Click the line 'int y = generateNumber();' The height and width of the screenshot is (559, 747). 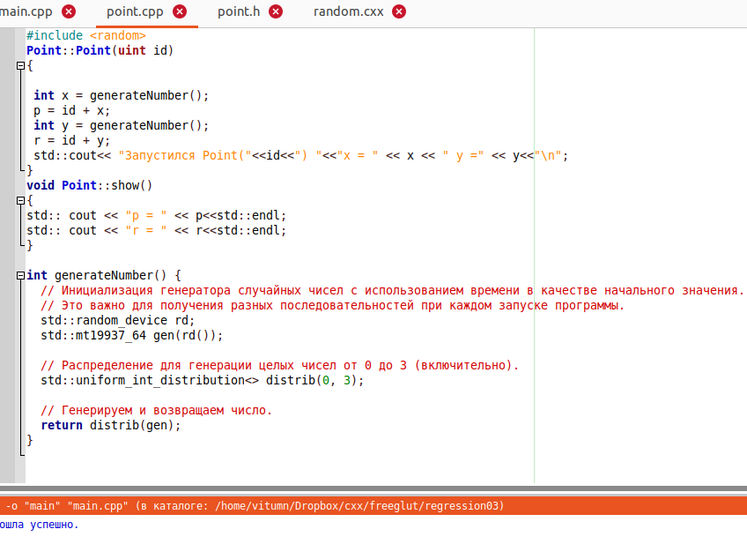(121, 125)
